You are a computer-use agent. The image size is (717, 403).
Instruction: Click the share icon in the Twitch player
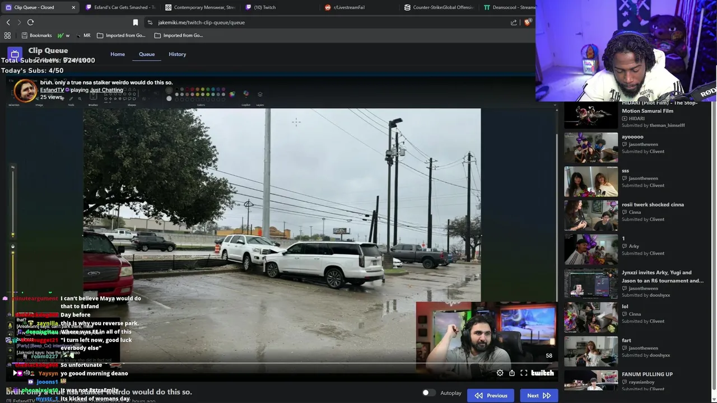[511, 373]
